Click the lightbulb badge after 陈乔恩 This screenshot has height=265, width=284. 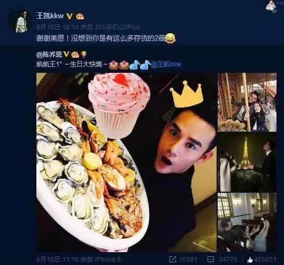pos(83,54)
